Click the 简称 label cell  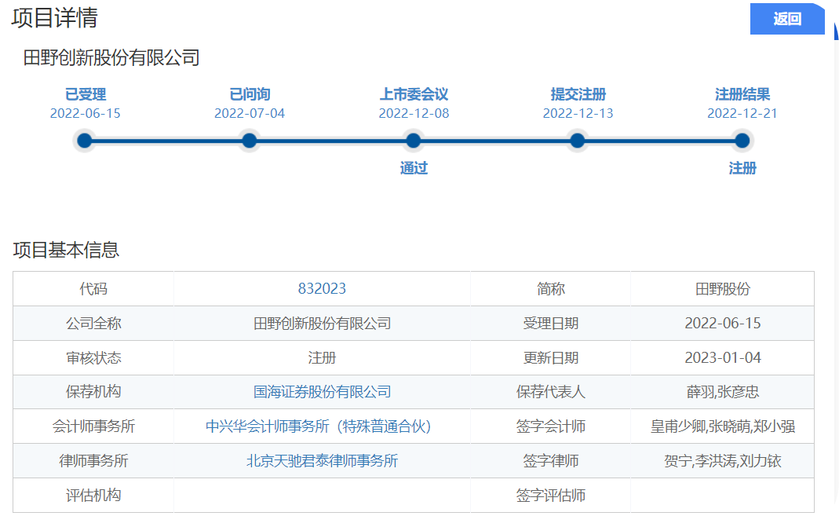pyautogui.click(x=551, y=289)
